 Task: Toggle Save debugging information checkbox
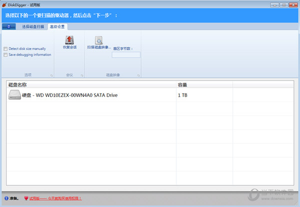(x=5, y=55)
